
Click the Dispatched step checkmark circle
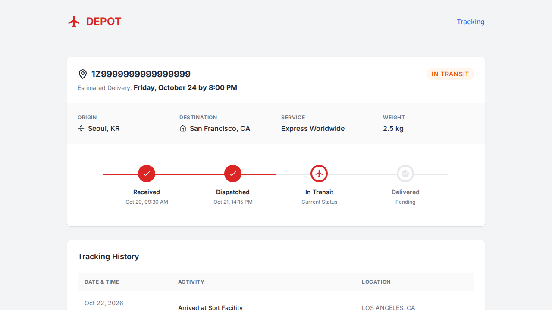pyautogui.click(x=233, y=174)
